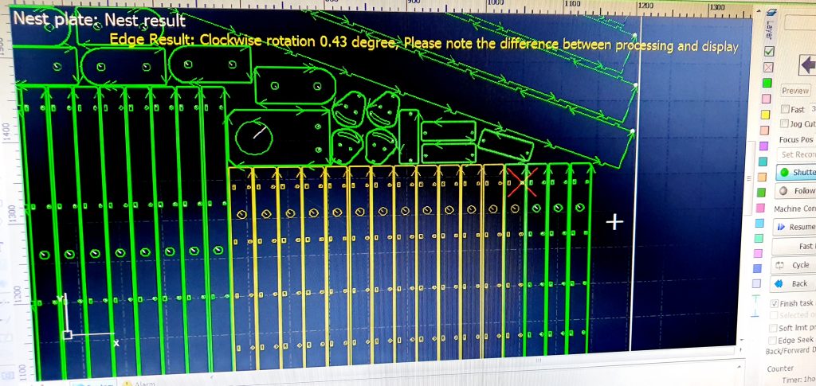Uncheck the Finish task checkbox
Image resolution: width=816 pixels, height=386 pixels.
pos(775,303)
